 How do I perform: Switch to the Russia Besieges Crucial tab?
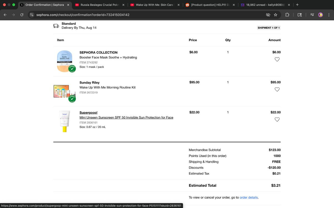tap(100, 5)
